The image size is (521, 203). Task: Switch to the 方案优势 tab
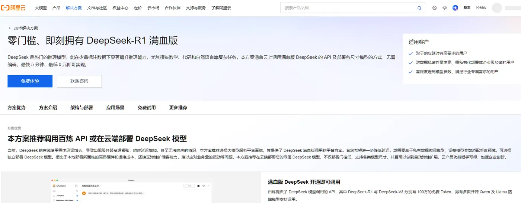coord(16,108)
